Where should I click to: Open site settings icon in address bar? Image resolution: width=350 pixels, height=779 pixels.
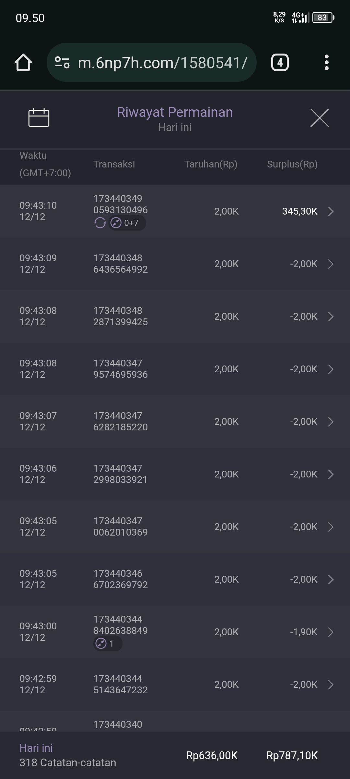[62, 62]
